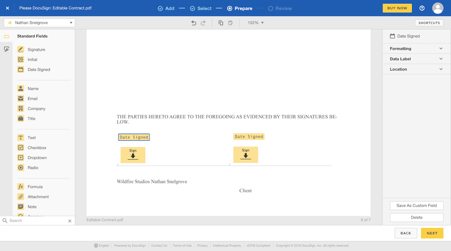Switch to custom fields palette icon
This screenshot has height=251, width=451.
[x=6, y=49]
